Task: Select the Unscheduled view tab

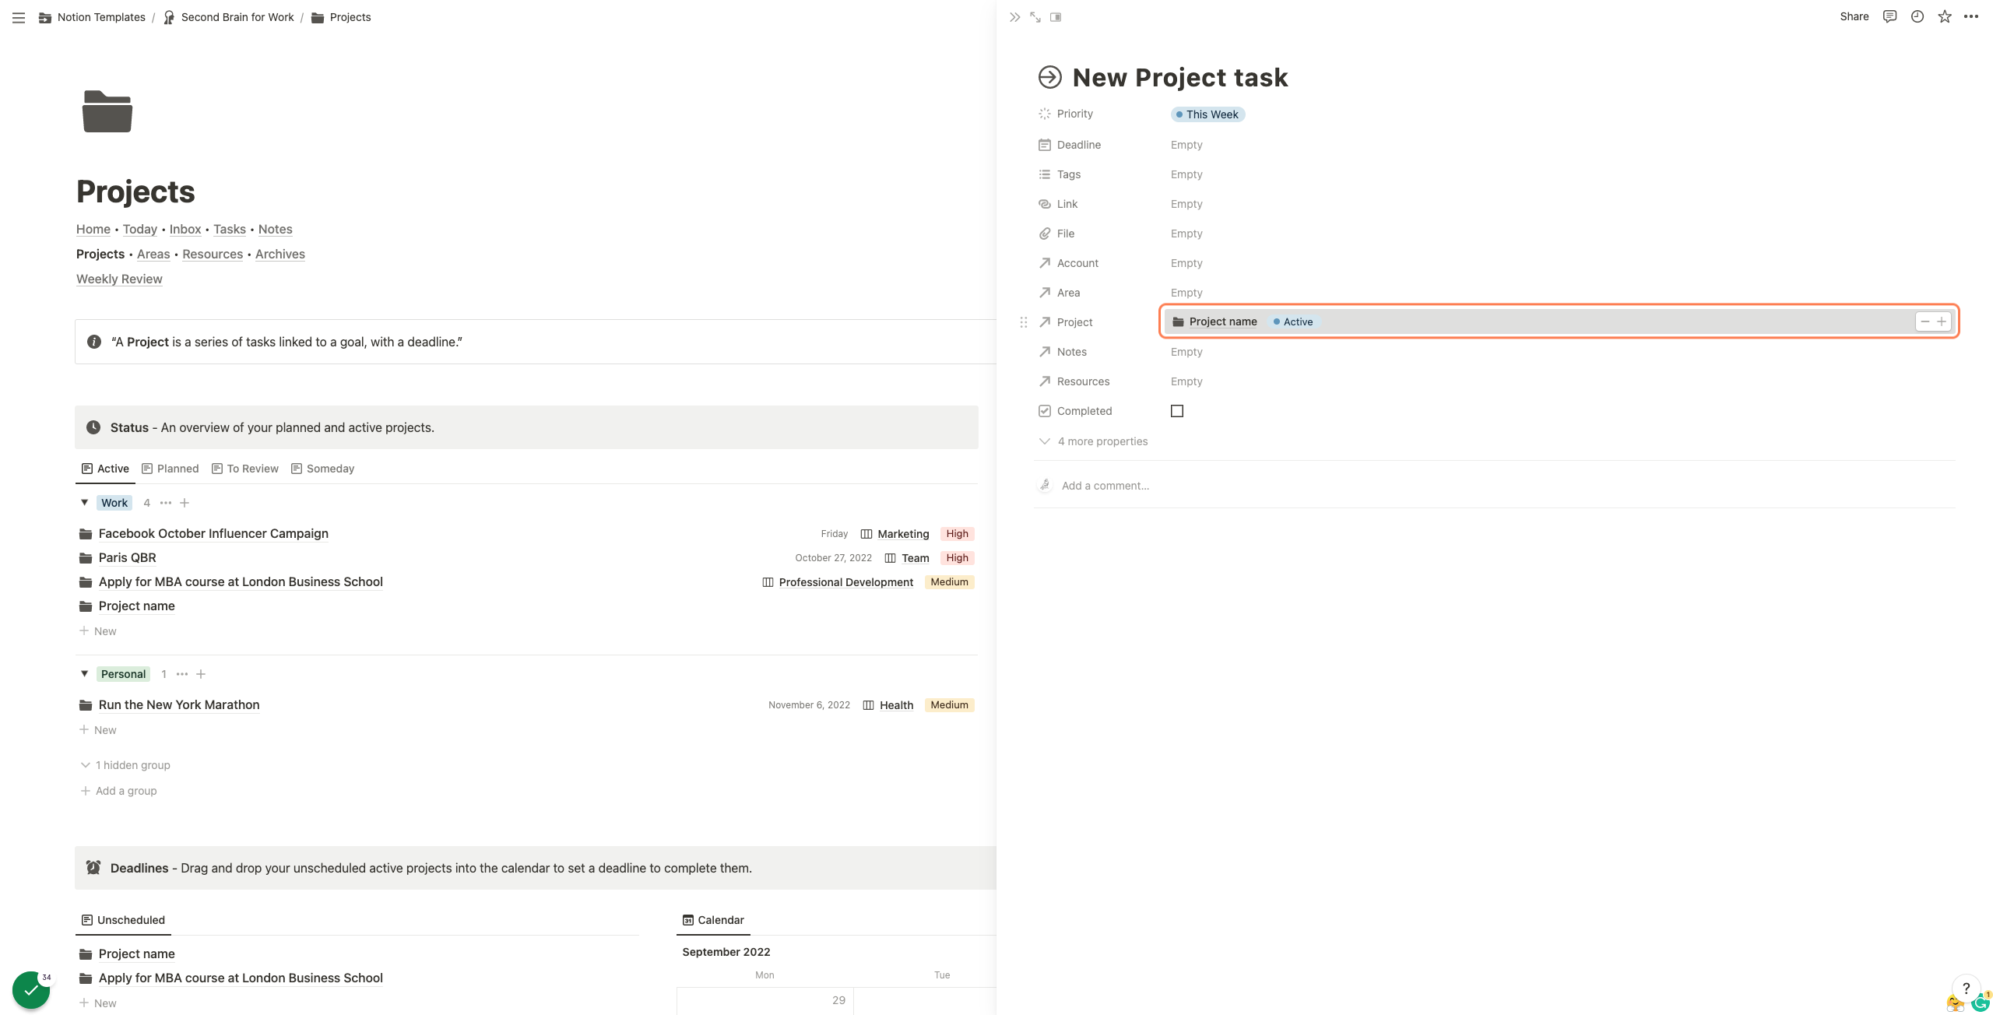Action: point(123,920)
